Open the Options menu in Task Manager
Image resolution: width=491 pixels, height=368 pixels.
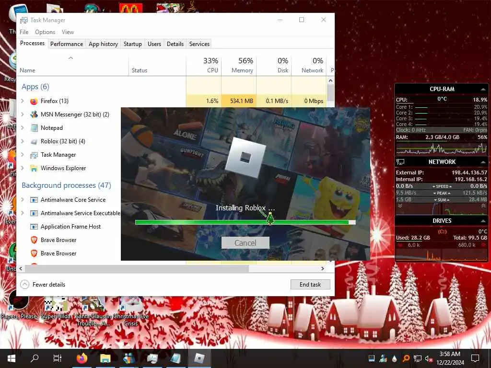coord(45,32)
